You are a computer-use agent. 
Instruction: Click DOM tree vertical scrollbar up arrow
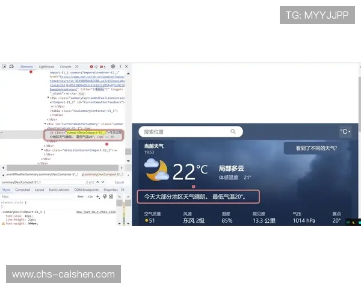(x=128, y=73)
